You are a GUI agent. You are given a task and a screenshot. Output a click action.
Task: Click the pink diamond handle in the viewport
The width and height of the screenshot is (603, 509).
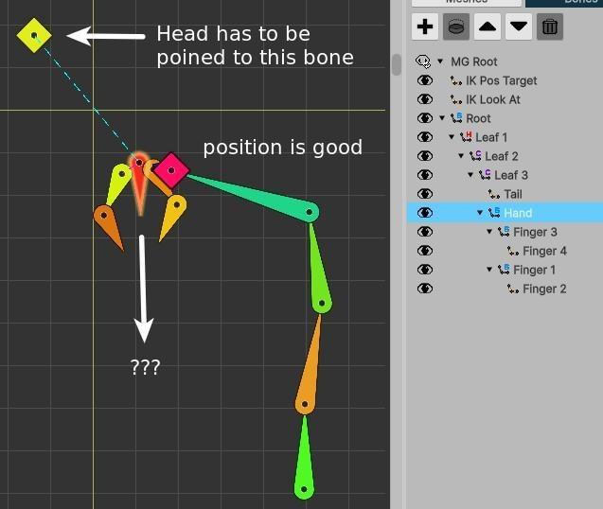171,170
